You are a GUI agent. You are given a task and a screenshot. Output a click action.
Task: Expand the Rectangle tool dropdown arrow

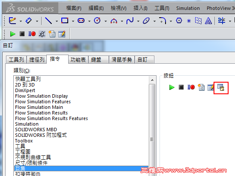point(73,21)
